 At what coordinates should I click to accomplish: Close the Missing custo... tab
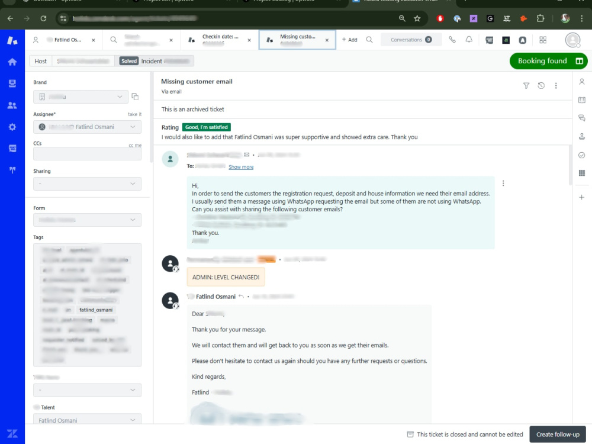pos(327,40)
